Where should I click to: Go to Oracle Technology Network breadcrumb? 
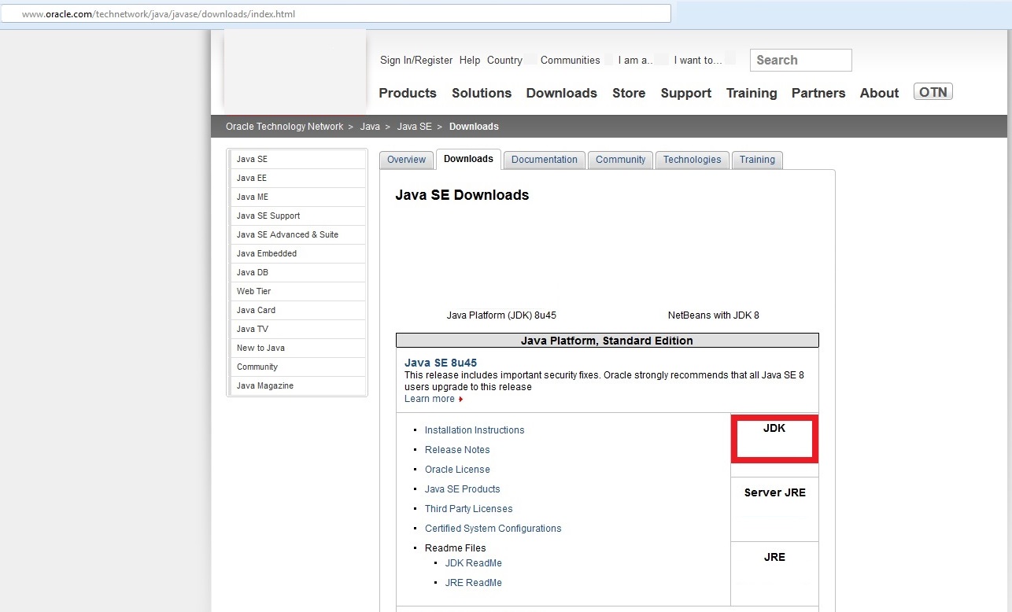(x=285, y=127)
